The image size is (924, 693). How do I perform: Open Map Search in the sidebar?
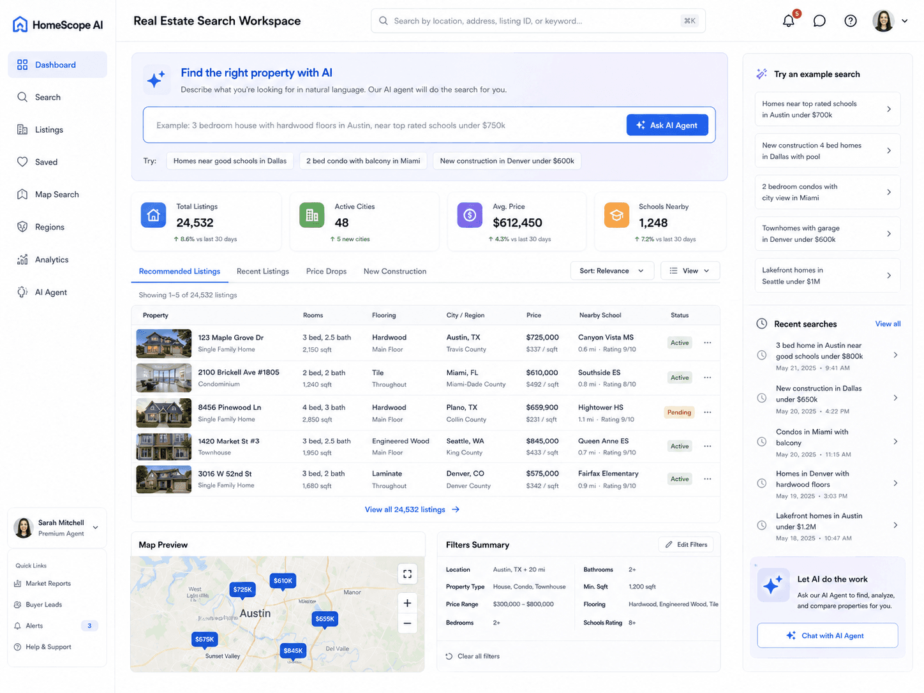[x=57, y=195]
